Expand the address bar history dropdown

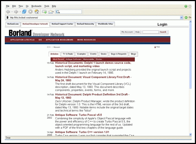[x=182, y=18]
